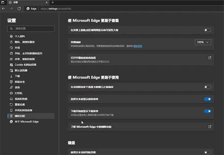Focus the 搜索设置 search box

[x=31, y=29]
